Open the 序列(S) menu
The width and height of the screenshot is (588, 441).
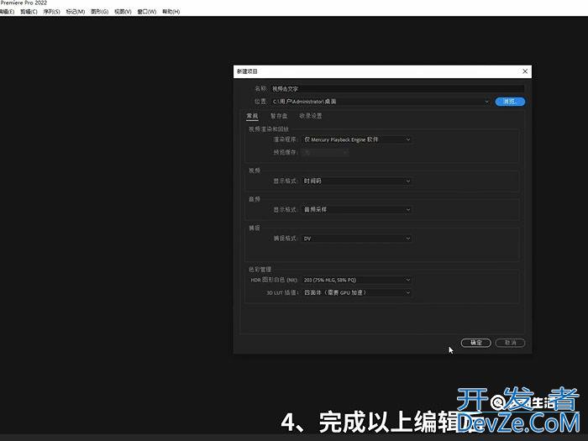point(51,12)
